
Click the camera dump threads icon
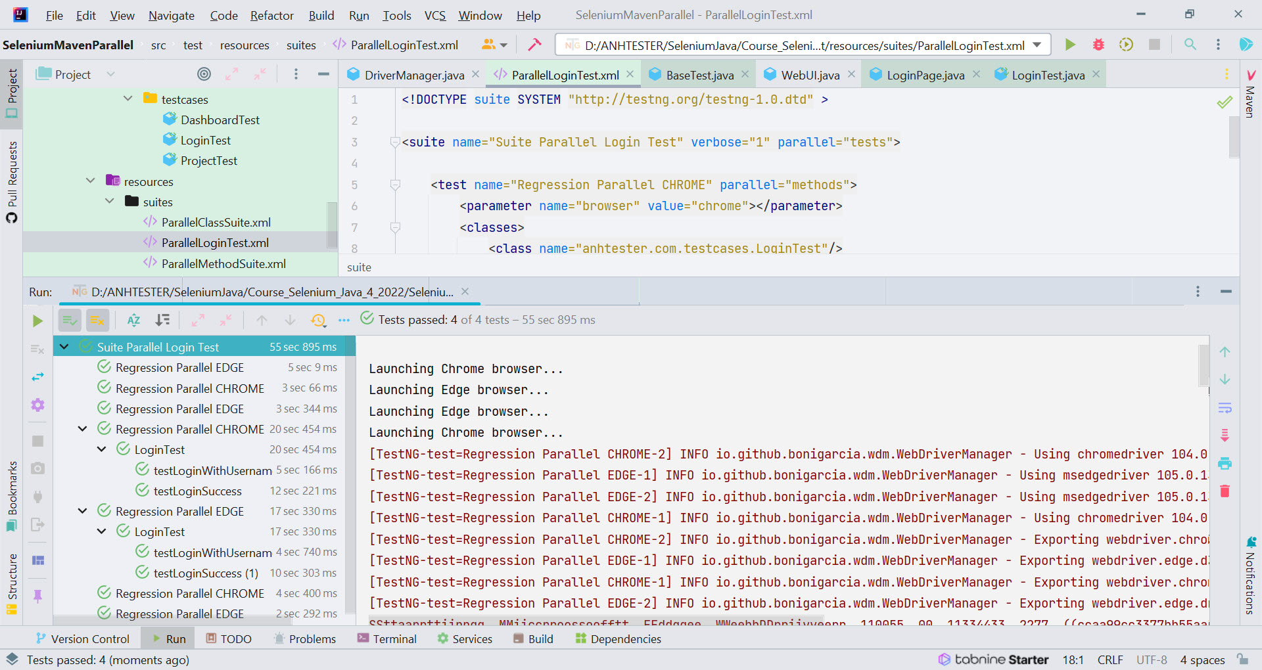(x=37, y=468)
